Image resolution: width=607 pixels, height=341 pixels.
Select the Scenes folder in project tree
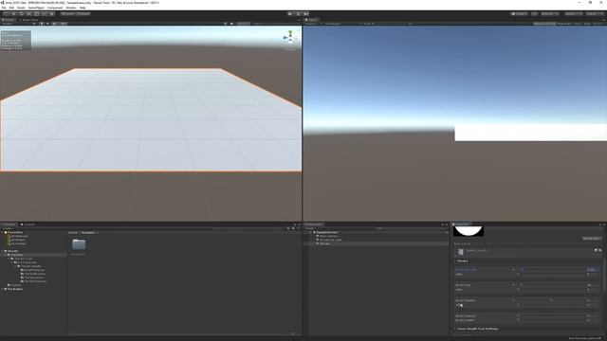click(15, 285)
